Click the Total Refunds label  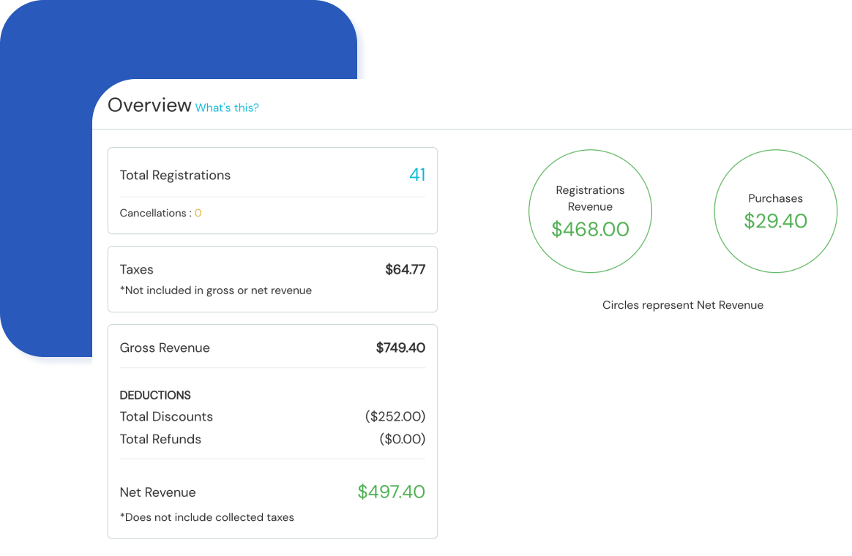[160, 439]
